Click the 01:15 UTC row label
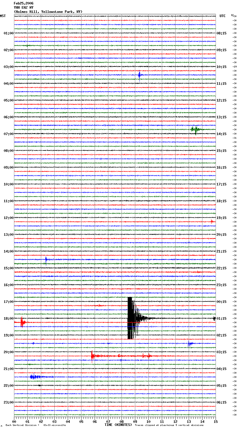Viewport: 238px width, 429px height. [221, 319]
